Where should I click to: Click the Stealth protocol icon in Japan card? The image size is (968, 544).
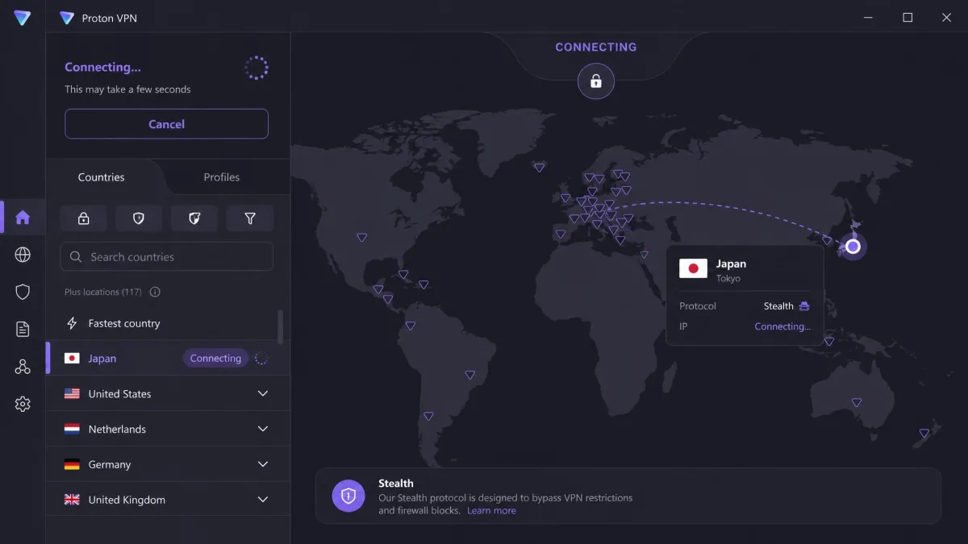tap(804, 306)
